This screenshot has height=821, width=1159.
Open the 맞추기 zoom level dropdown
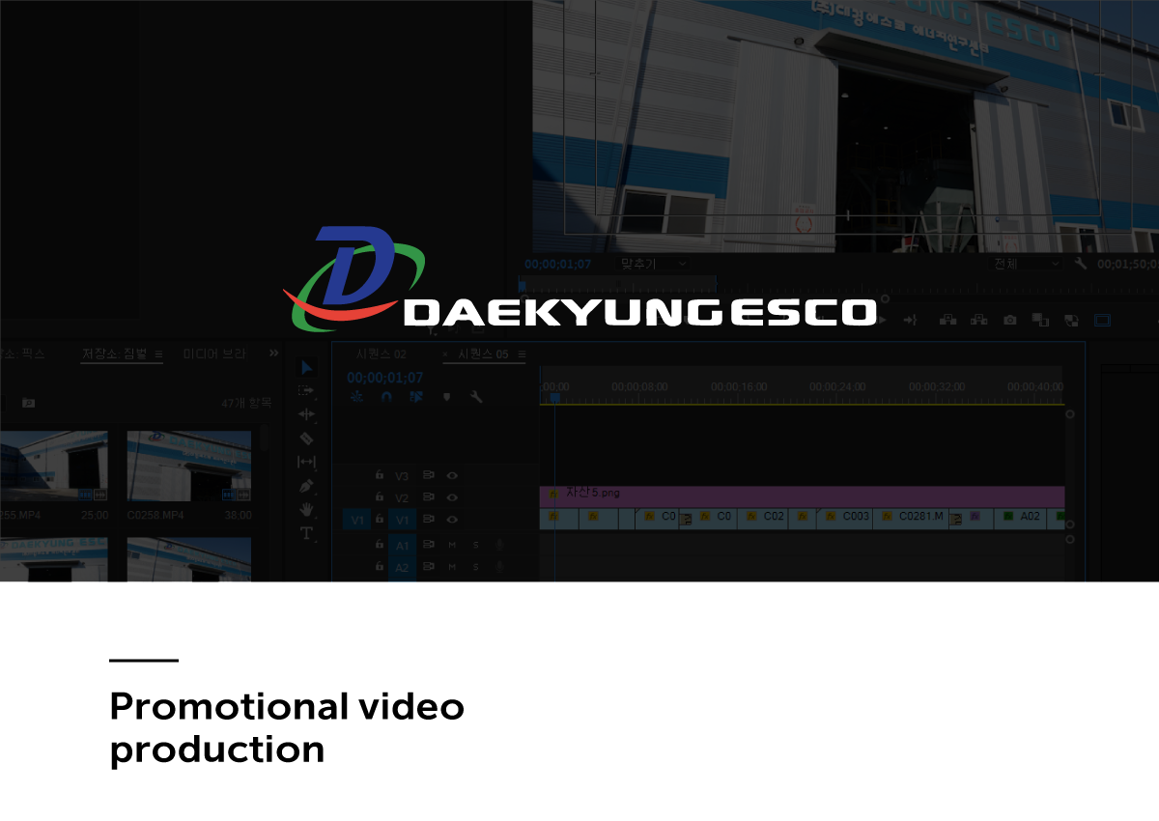(x=653, y=264)
